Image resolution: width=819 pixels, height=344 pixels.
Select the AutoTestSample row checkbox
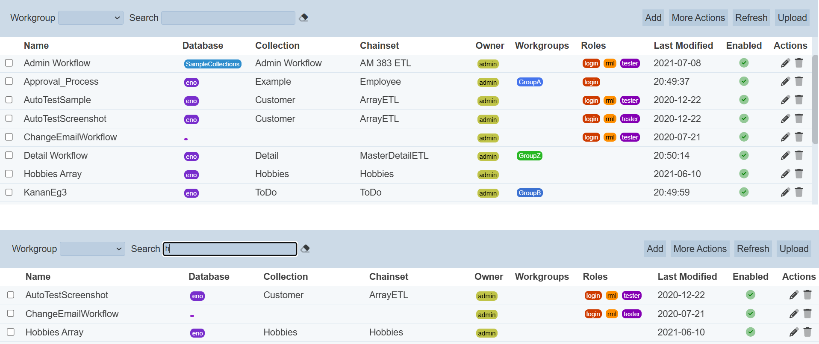[x=9, y=100]
